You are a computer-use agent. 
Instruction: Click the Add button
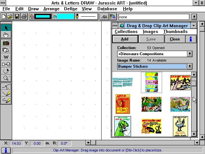pos(125,39)
